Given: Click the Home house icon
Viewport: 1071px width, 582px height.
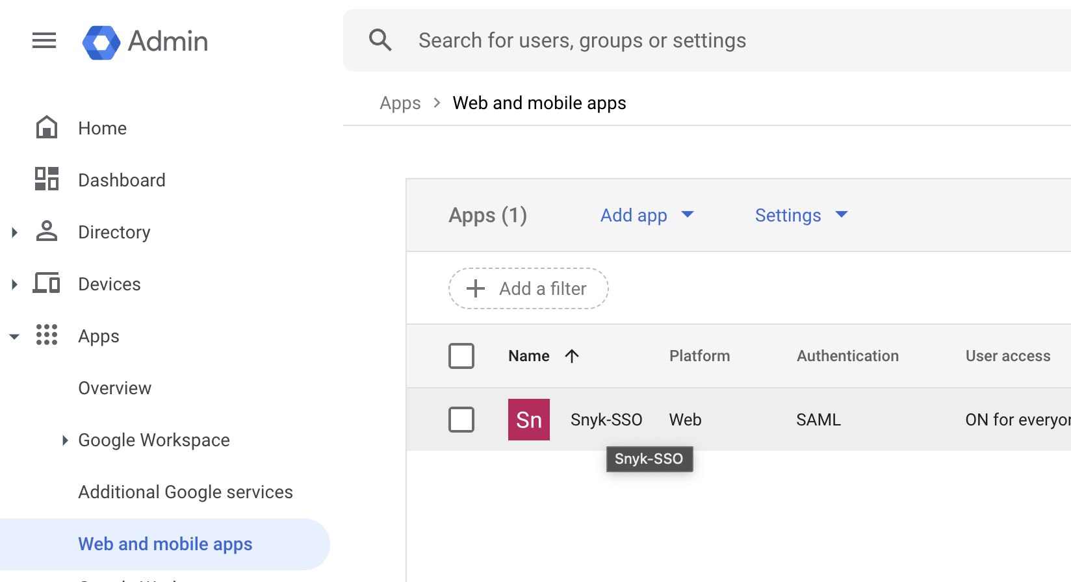Looking at the screenshot, I should click(47, 127).
